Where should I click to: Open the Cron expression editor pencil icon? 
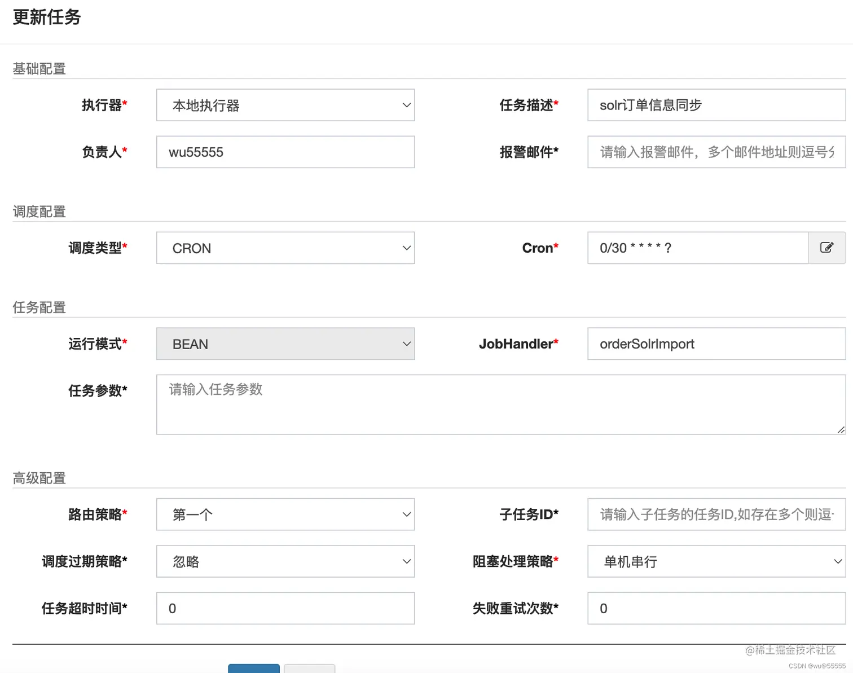click(826, 248)
